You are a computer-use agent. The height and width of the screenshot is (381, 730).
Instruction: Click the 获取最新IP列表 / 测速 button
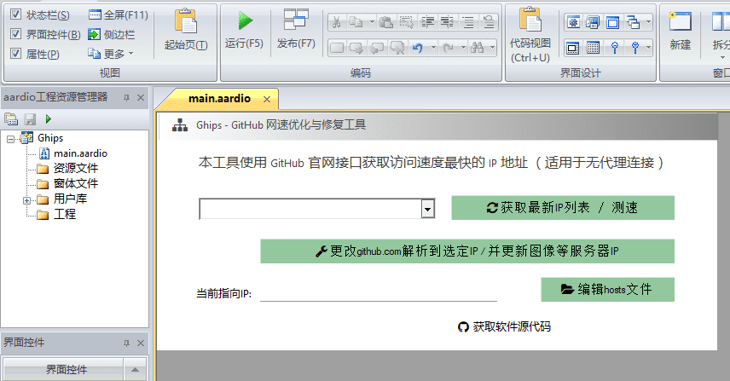click(x=563, y=208)
